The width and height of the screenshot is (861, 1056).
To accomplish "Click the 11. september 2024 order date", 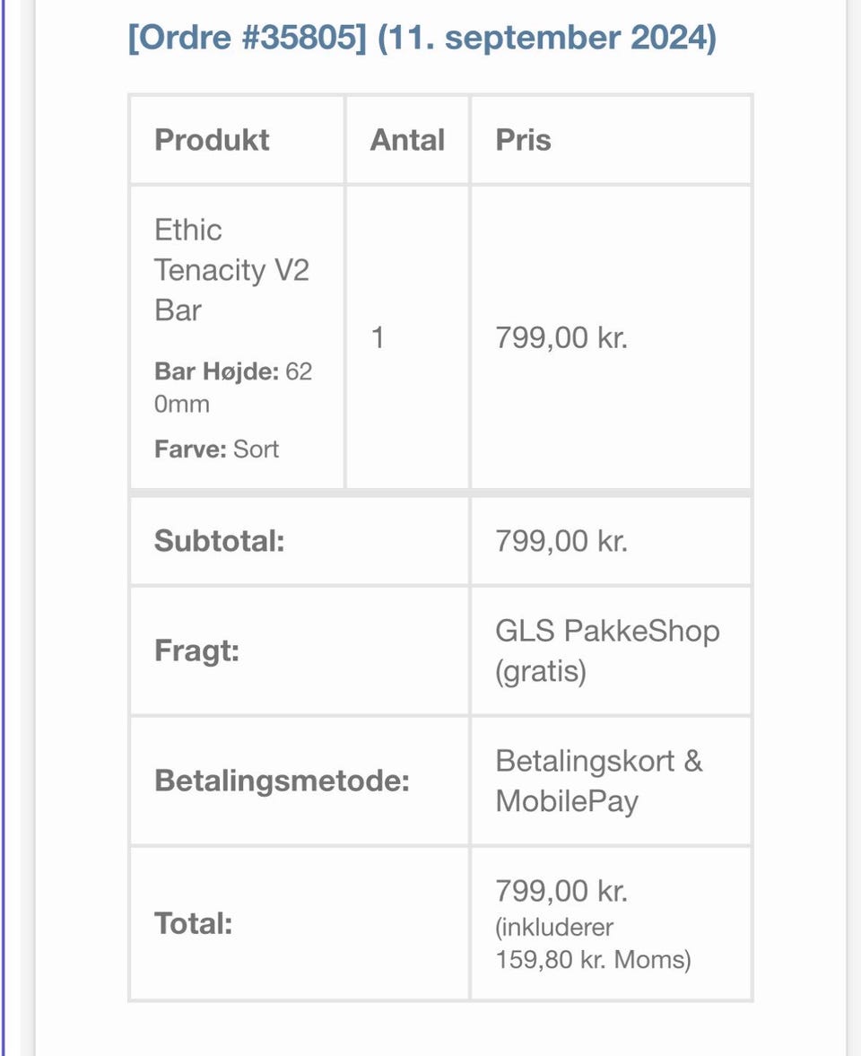I will click(547, 39).
